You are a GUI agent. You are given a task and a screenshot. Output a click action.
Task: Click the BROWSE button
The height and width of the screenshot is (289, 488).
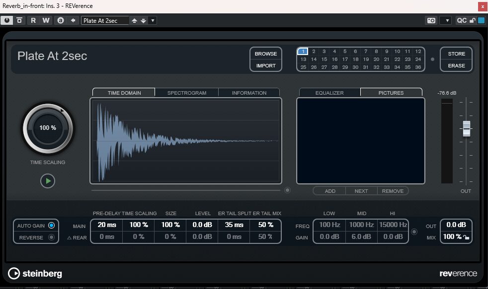tap(266, 54)
